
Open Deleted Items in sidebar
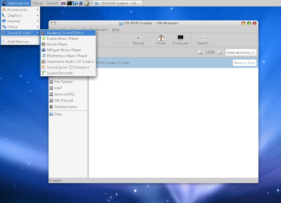(x=68, y=107)
